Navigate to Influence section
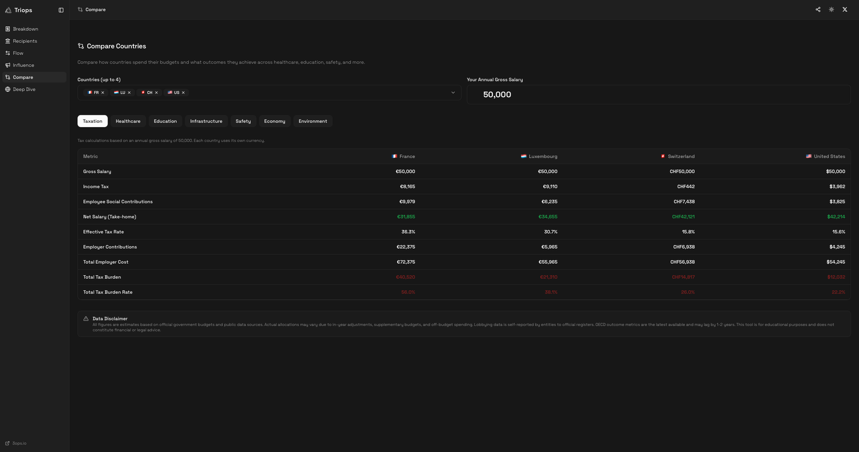The width and height of the screenshot is (859, 452). [23, 65]
